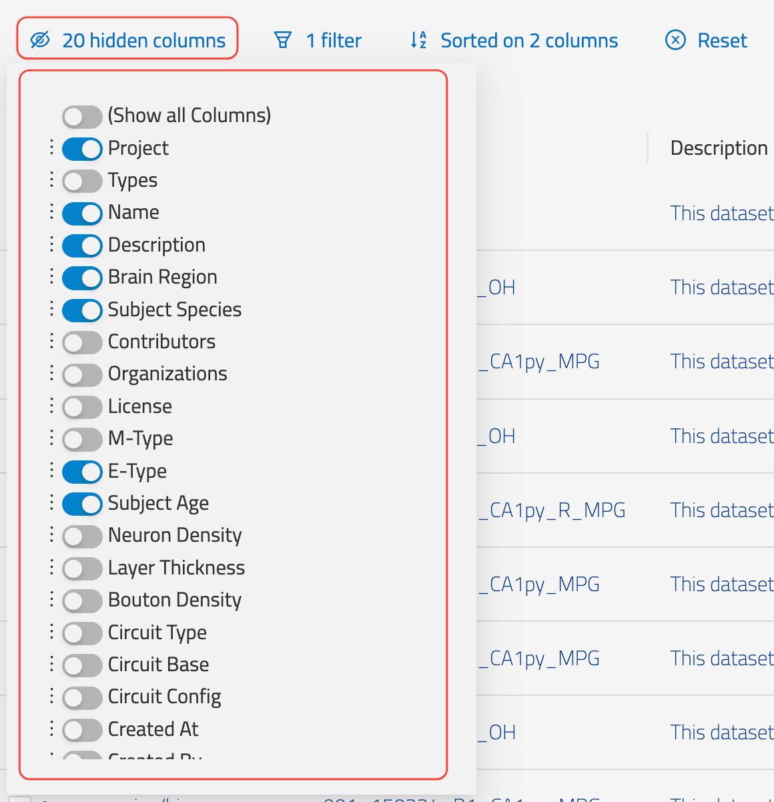774x802 pixels.
Task: Disable the Brain Region toggle
Action: 82,278
